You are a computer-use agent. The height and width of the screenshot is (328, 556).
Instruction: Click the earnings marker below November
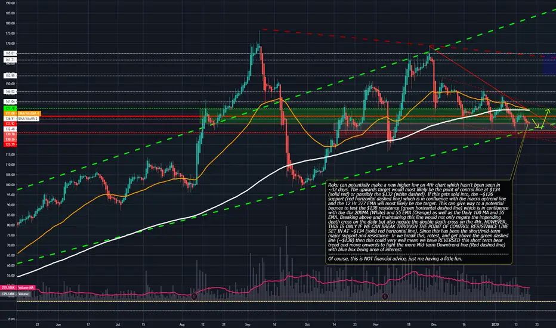click(385, 296)
